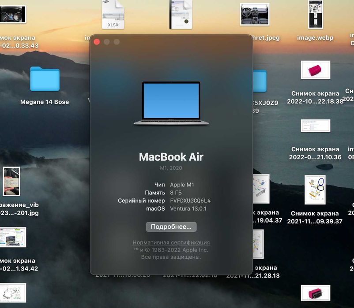Click the Снимок экрана 2021-11...09.39.37 label
This screenshot has width=354, height=308.
pyautogui.click(x=315, y=217)
